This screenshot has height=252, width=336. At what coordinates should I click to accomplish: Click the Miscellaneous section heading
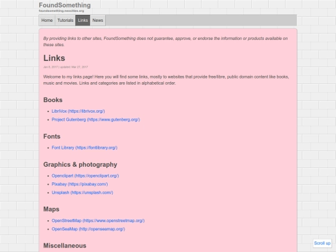point(65,246)
